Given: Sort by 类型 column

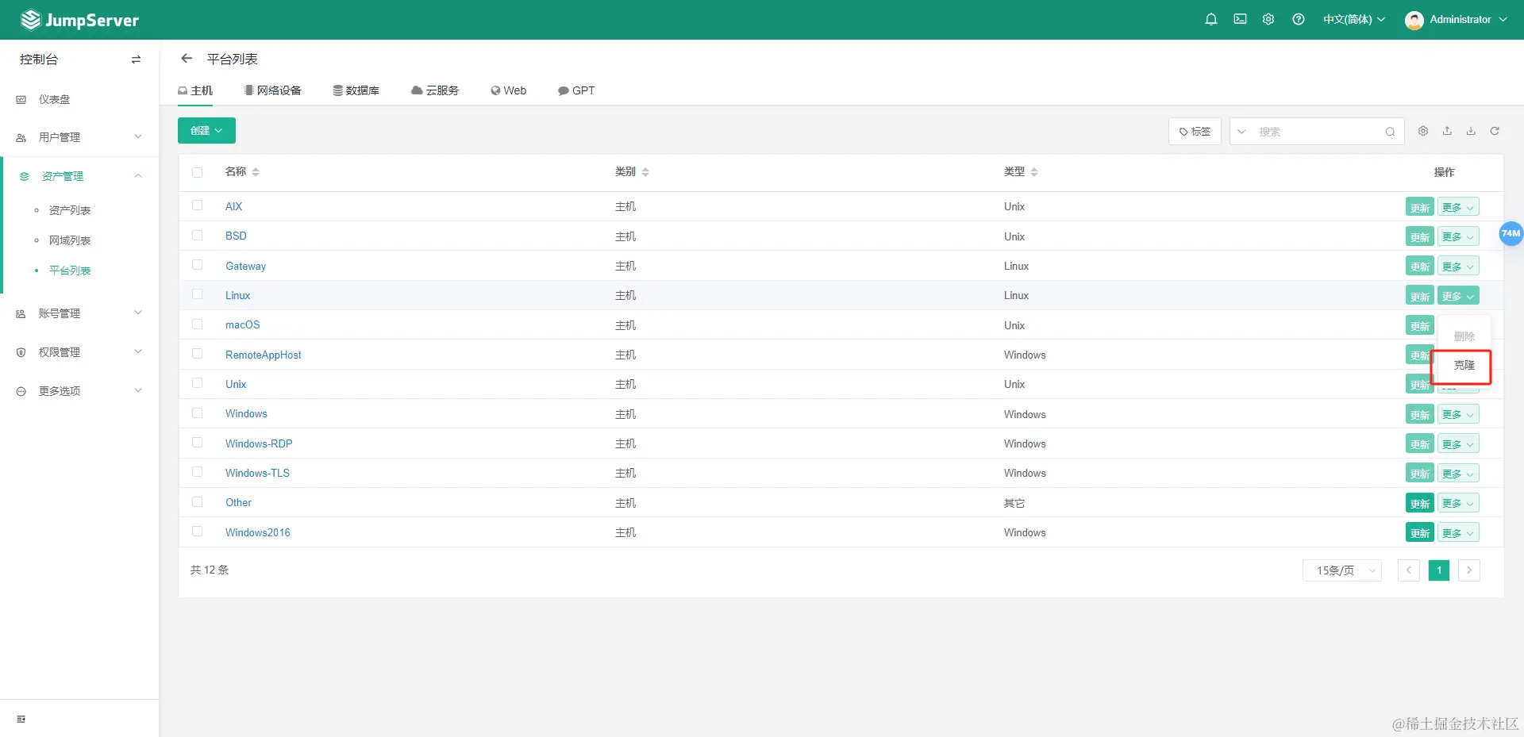Looking at the screenshot, I should tap(1021, 171).
